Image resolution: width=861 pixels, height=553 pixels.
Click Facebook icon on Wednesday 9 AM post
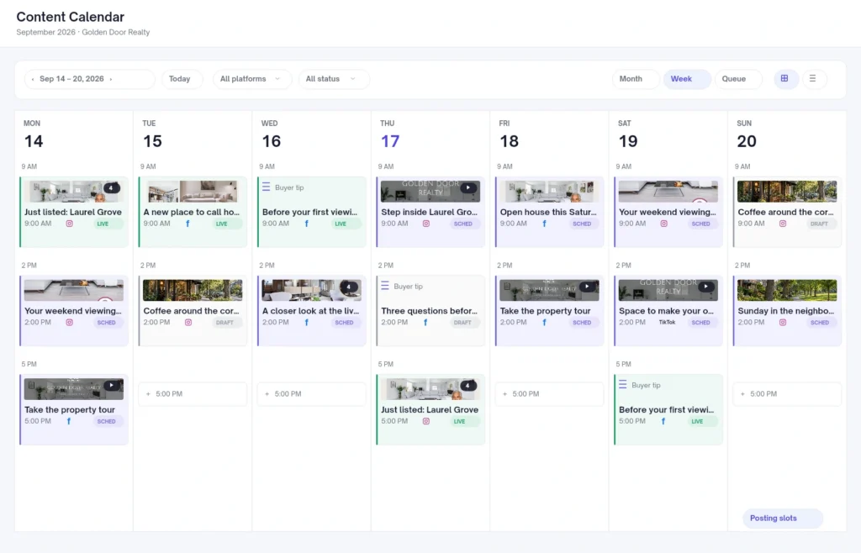coord(306,224)
